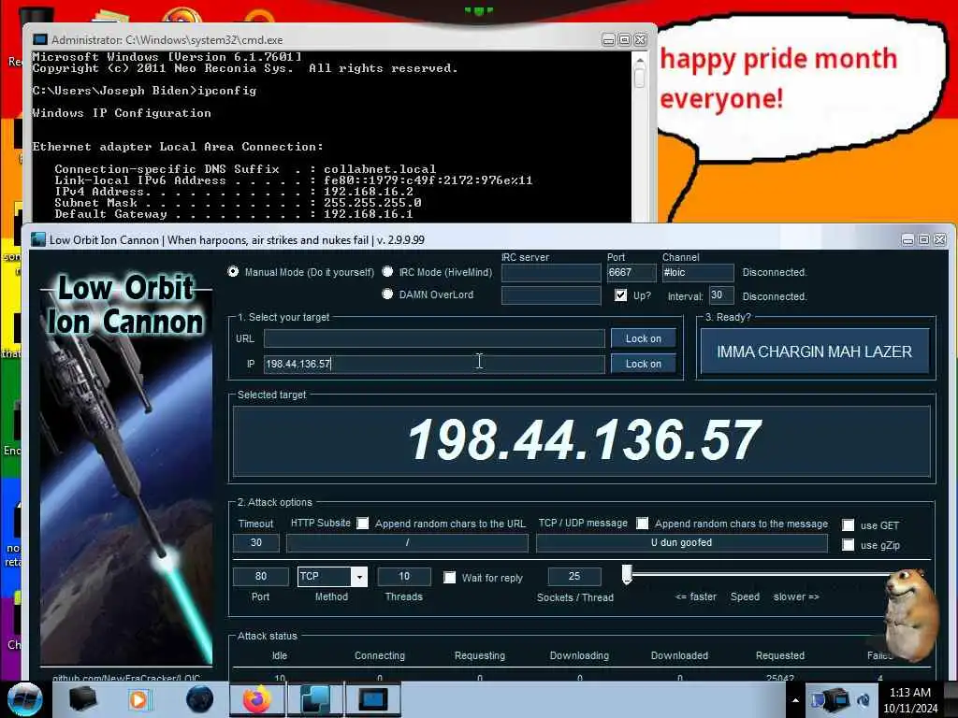Click the ipconfig command line in cmd.exe
The width and height of the screenshot is (958, 718).
click(x=144, y=91)
